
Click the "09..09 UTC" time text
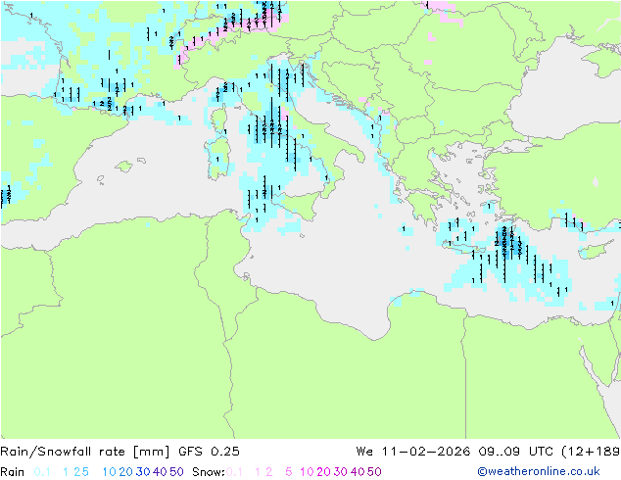(516, 451)
